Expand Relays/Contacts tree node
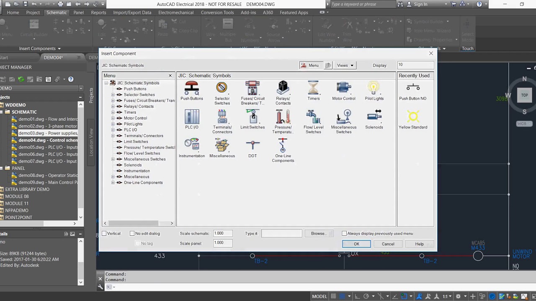Screen dimensions: 536x301 pyautogui.click(x=113, y=106)
